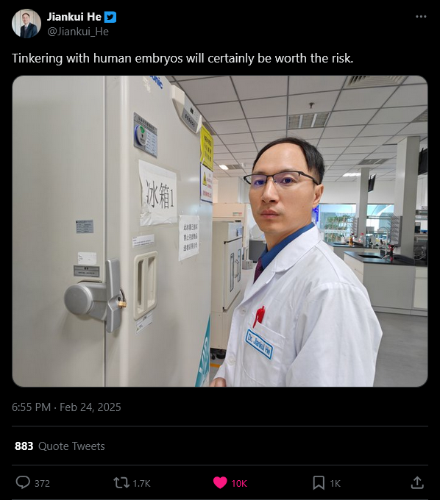Viewport: 440px width, 500px height.
Task: Open the share upload icon
Action: pyautogui.click(x=417, y=482)
